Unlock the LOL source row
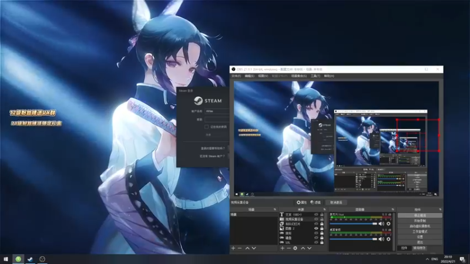 pyautogui.click(x=322, y=242)
